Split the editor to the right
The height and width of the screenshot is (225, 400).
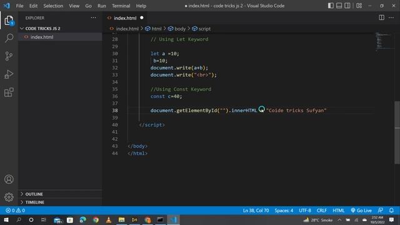point(382,17)
